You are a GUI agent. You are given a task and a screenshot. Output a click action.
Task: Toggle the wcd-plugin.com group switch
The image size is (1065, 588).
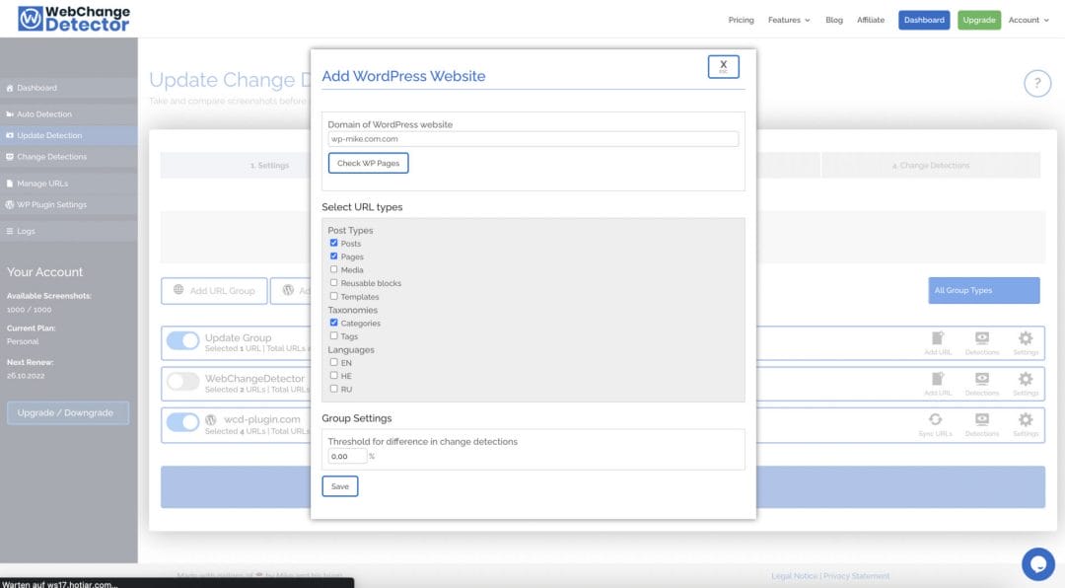click(x=182, y=422)
